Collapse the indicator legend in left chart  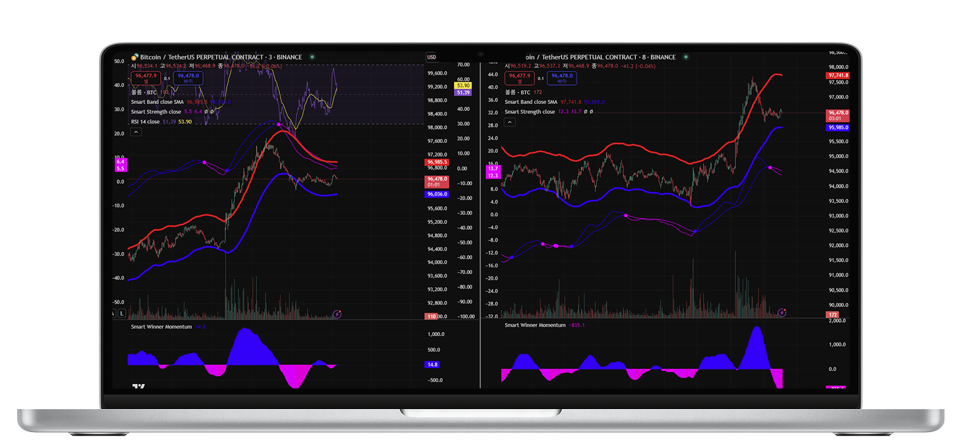(x=136, y=132)
